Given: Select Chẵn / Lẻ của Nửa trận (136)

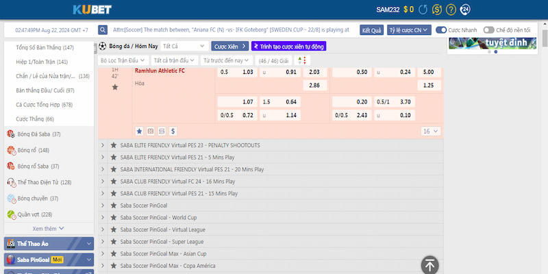Looking at the screenshot, I should coord(53,76).
